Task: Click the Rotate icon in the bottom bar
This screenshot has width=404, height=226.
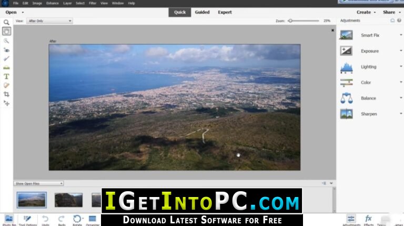Action: point(77,219)
